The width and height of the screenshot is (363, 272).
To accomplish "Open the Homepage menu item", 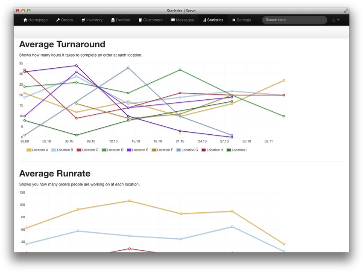I will (x=35, y=20).
